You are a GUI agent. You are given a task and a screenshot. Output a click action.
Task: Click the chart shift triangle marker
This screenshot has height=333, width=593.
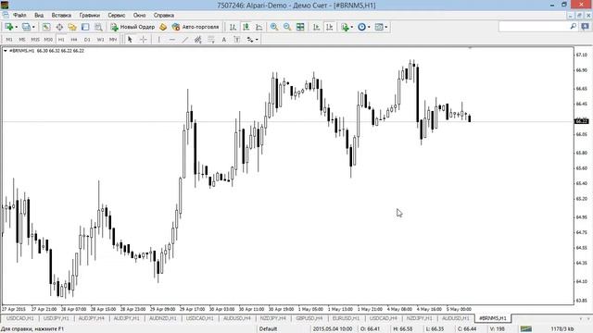[x=470, y=48]
